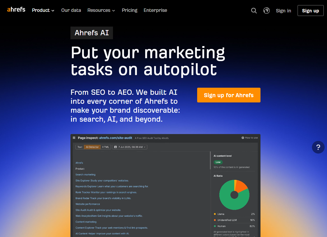Expand the Product menu

point(43,10)
